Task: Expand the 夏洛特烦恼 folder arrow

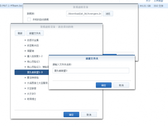Action: pos(25,77)
